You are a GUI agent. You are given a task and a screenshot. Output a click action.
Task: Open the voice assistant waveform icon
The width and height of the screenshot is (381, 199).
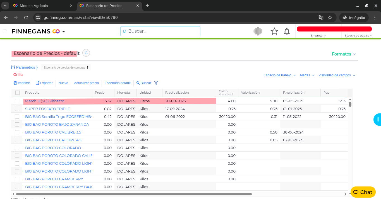[258, 31]
